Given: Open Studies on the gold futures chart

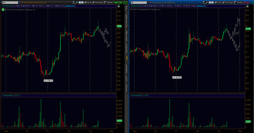Looking at the screenshot, I should [x=108, y=3].
